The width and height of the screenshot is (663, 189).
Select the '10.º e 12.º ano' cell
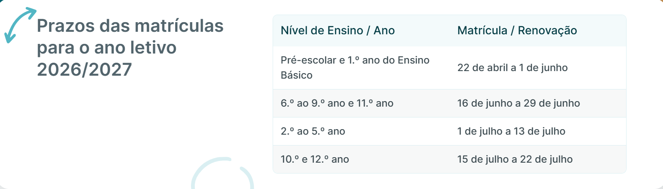(315, 159)
